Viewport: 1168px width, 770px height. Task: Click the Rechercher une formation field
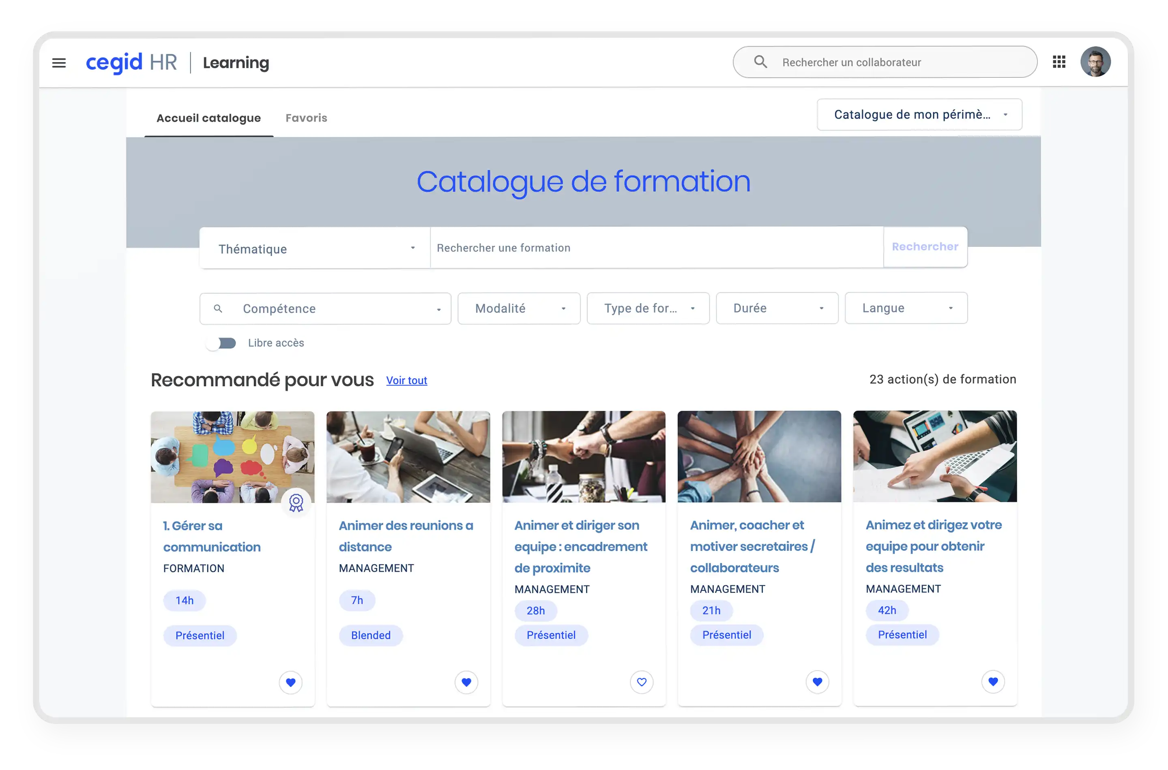point(656,248)
